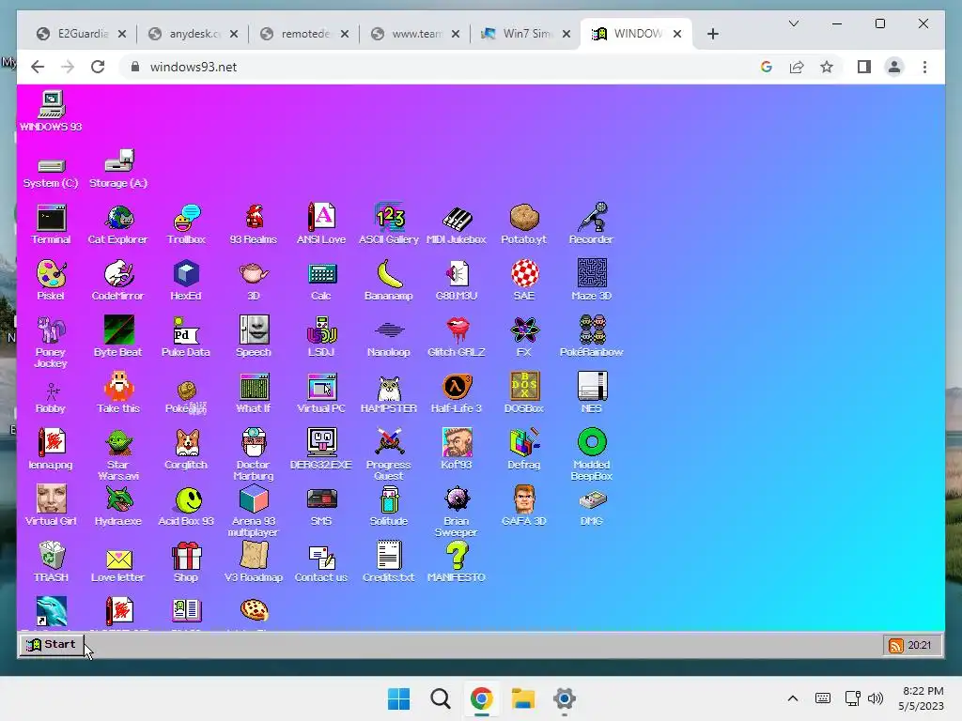This screenshot has width=962, height=721.
Task: Expand the tab search chevron
Action: point(793,23)
